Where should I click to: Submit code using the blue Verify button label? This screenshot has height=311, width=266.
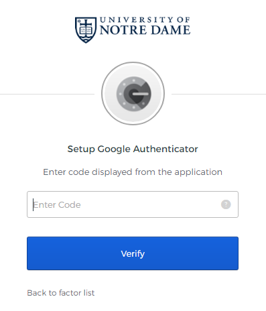[x=133, y=254]
